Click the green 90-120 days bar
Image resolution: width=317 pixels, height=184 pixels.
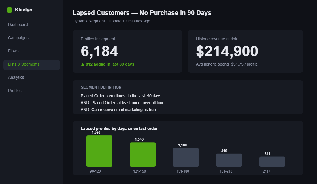99,151
